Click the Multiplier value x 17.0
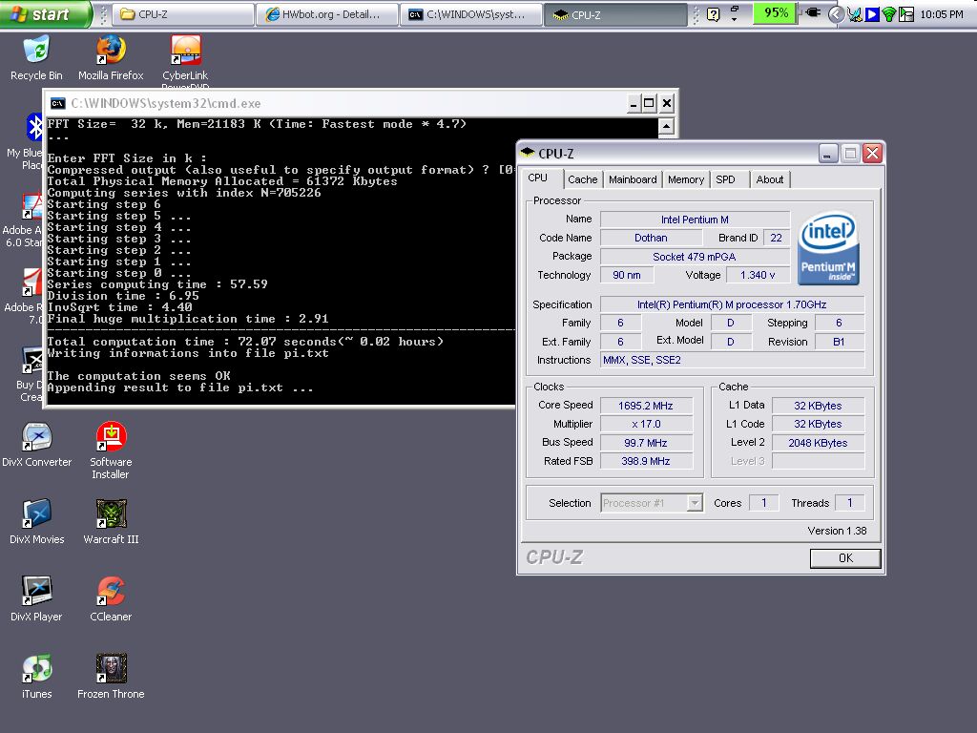Viewport: 977px width, 733px height. [646, 424]
